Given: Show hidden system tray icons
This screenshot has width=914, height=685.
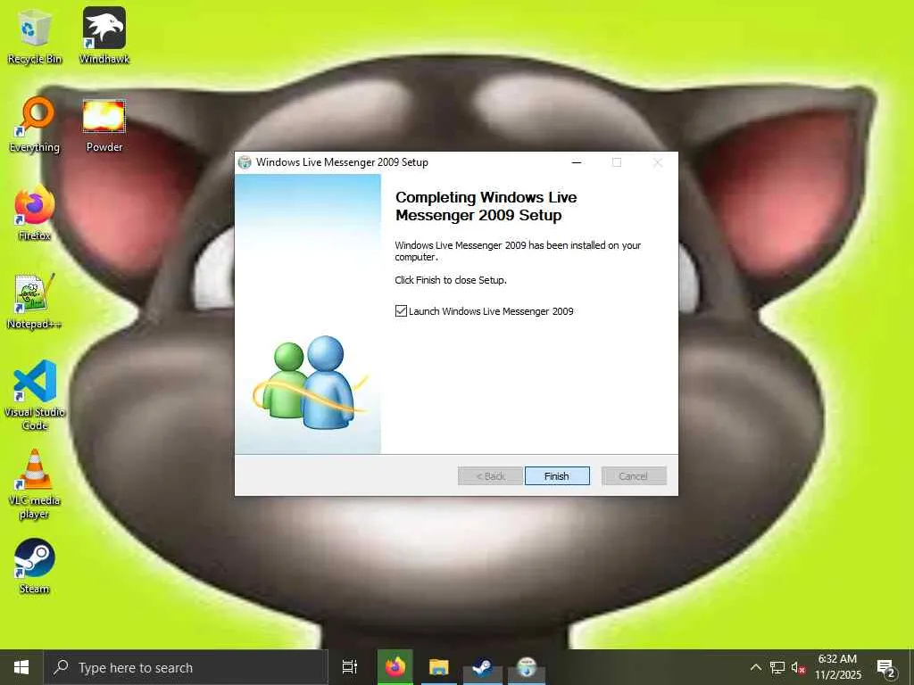Looking at the screenshot, I should (x=755, y=667).
